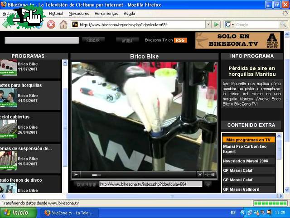Click the search magnifier icon
The width and height of the screenshot is (290, 218).
click(283, 24)
